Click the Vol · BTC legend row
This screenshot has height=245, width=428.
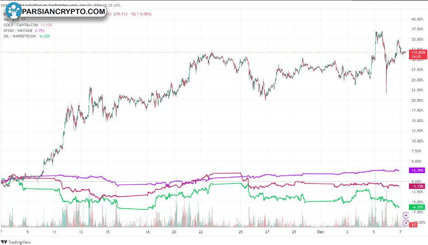click(14, 19)
